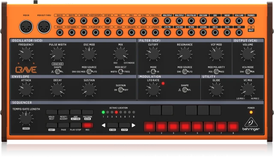Click the DECAY knob
The height and width of the screenshot is (157, 274).
(57, 90)
